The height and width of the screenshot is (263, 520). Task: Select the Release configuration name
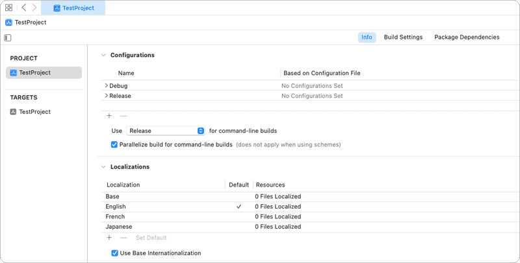120,96
